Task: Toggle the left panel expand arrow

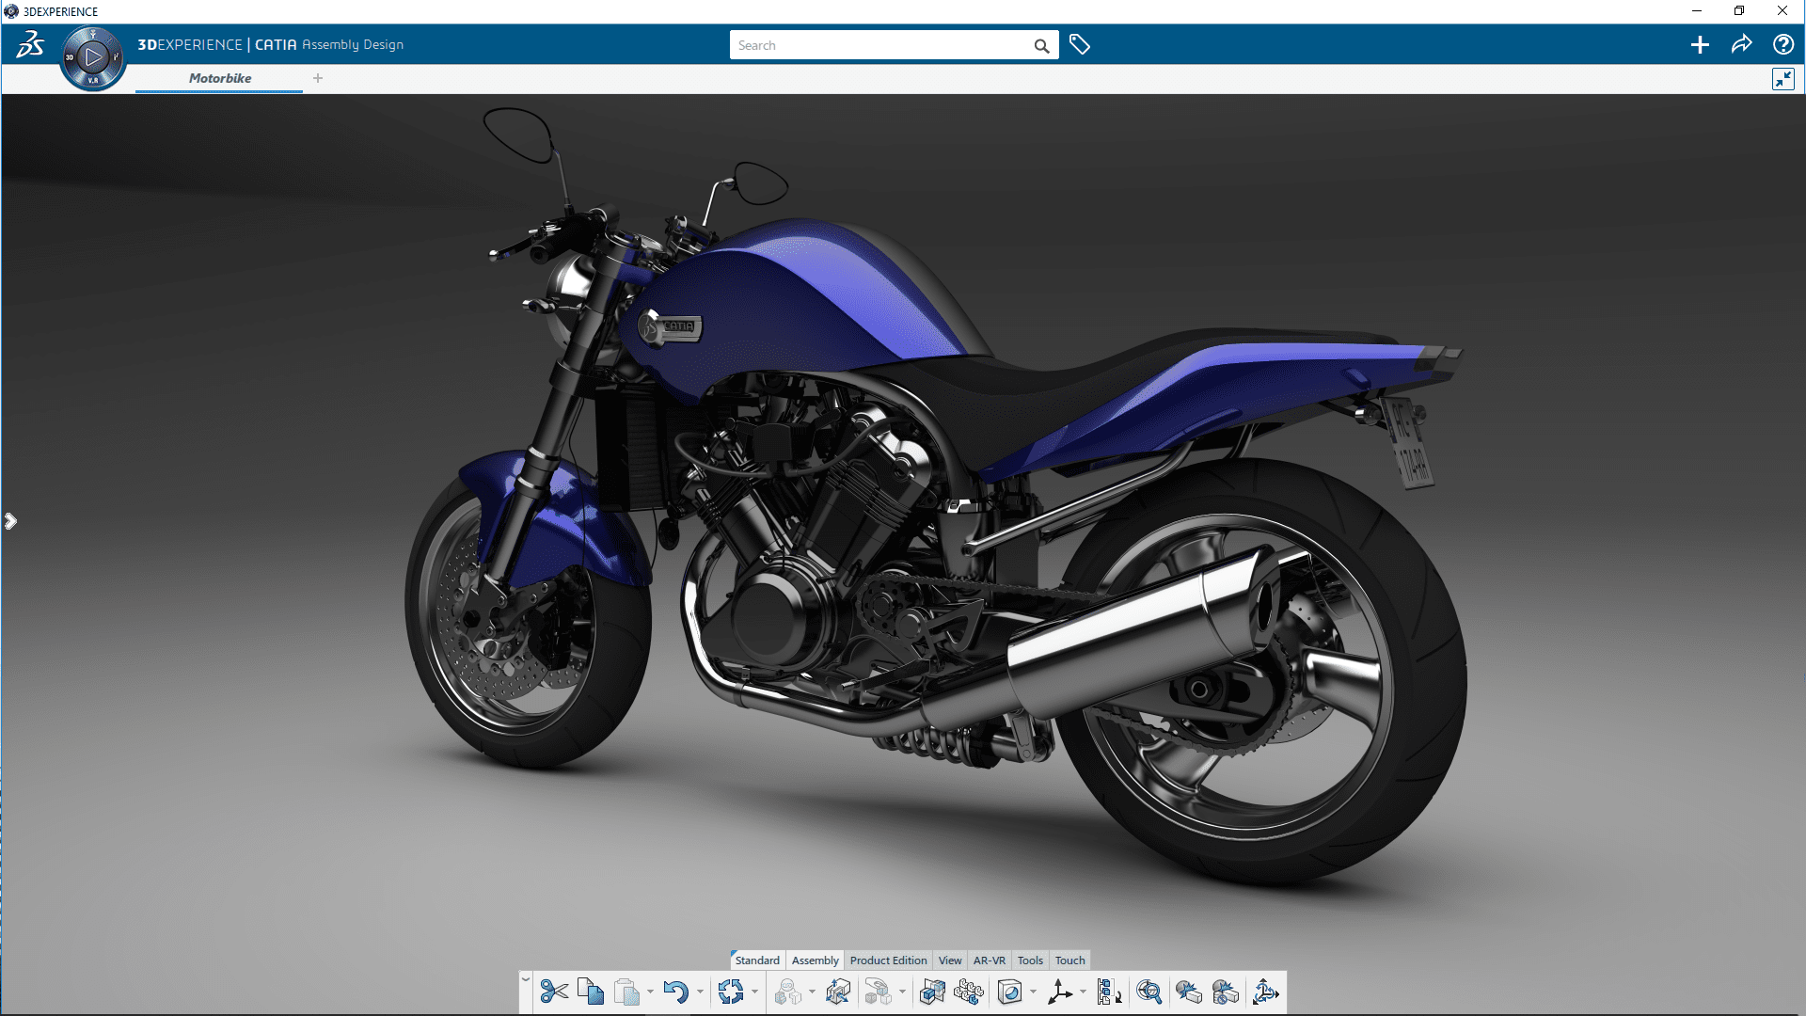Action: (10, 521)
